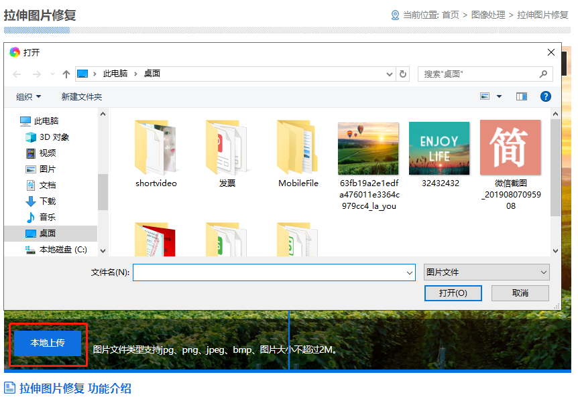The height and width of the screenshot is (399, 578).
Task: Open the 组织 dropdown menu
Action: 28,97
